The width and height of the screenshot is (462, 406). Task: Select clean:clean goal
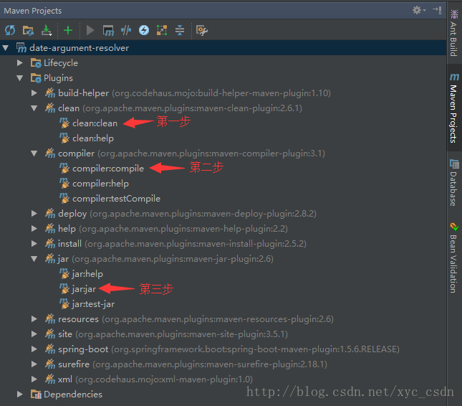point(95,123)
